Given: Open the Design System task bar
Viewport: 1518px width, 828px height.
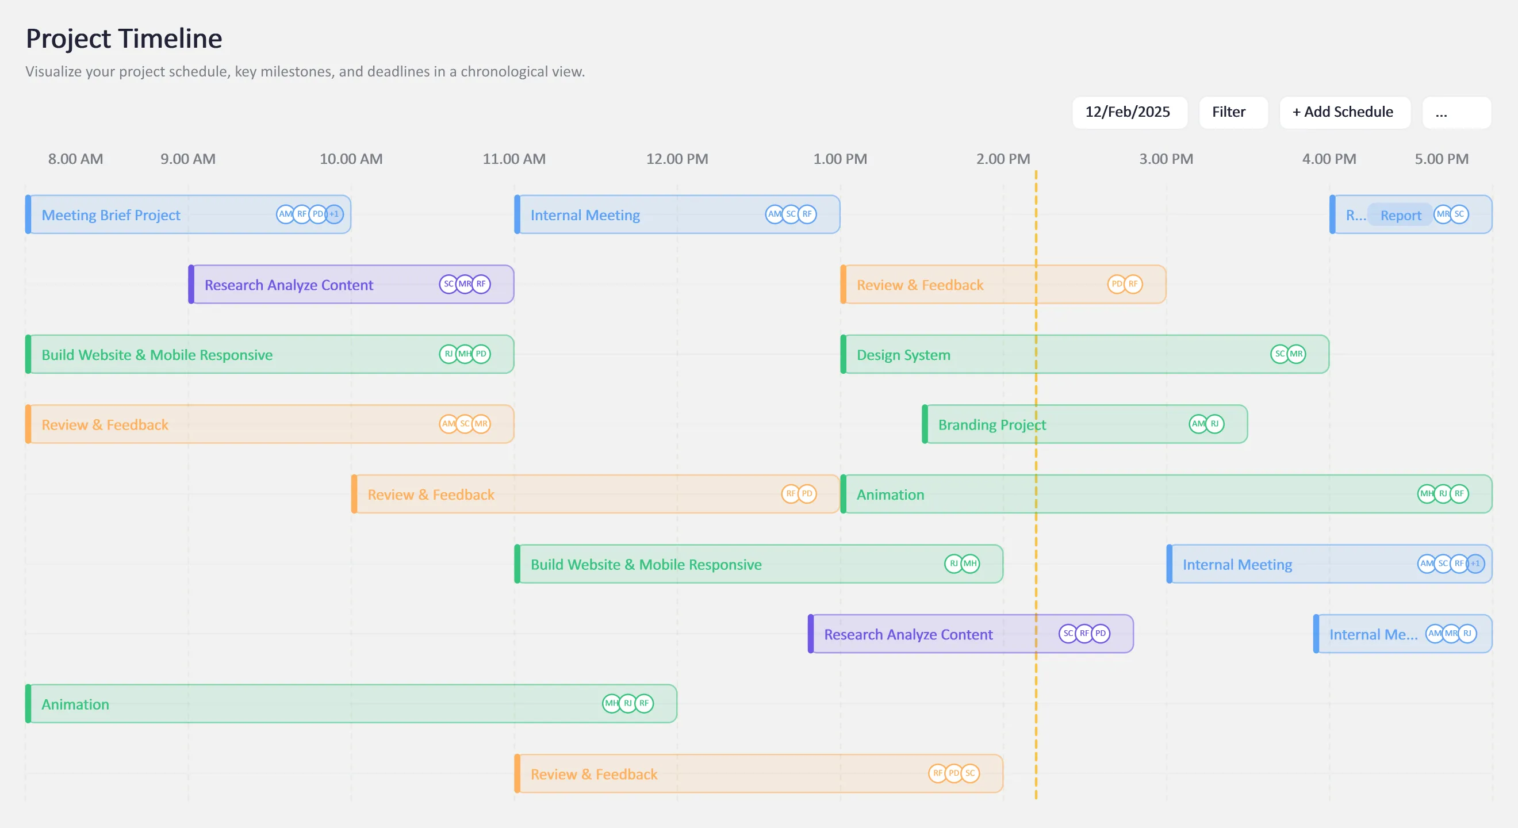Looking at the screenshot, I should 1084,354.
